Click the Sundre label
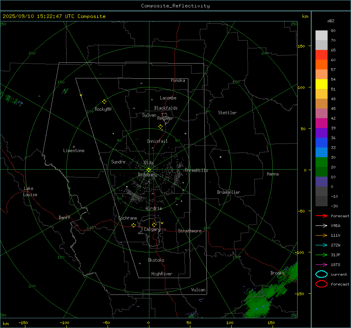 (118, 161)
